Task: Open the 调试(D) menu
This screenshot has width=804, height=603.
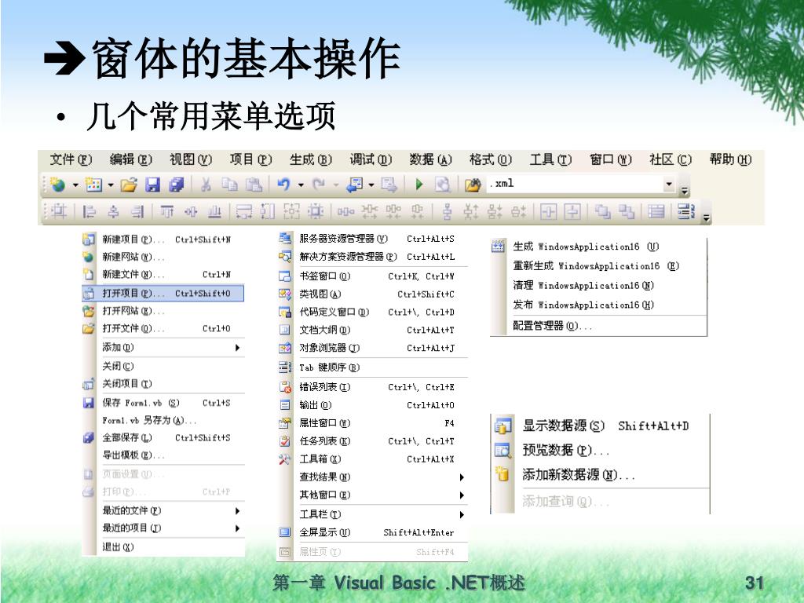Action: pyautogui.click(x=371, y=159)
